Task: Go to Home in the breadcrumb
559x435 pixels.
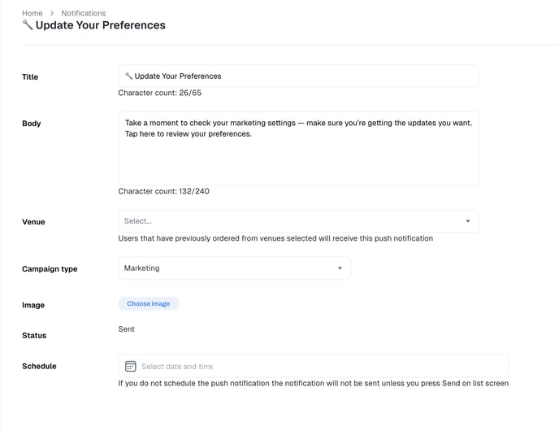Action: [x=32, y=13]
